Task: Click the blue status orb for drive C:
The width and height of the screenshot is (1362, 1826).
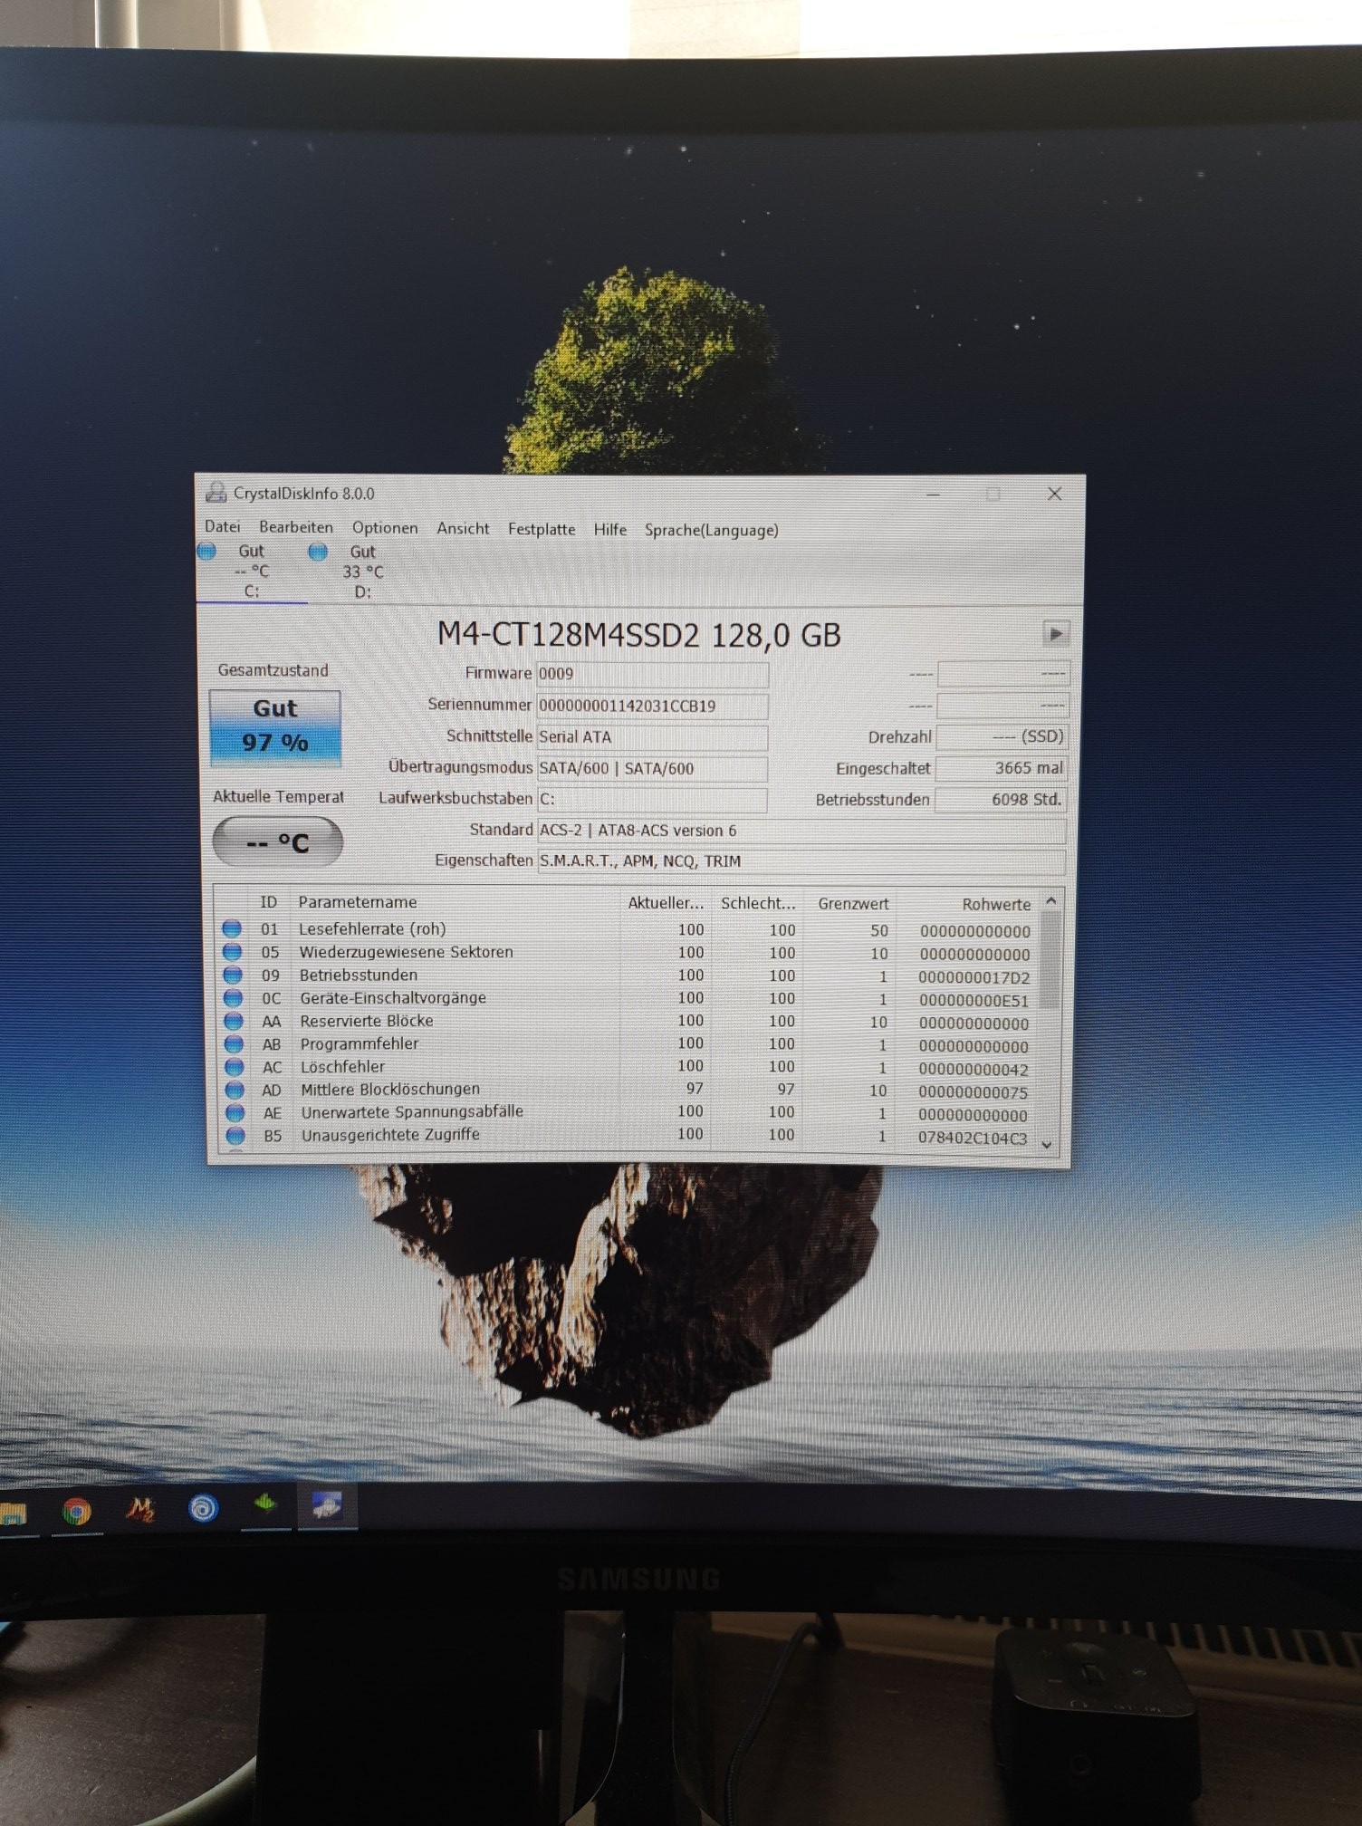Action: coord(207,551)
